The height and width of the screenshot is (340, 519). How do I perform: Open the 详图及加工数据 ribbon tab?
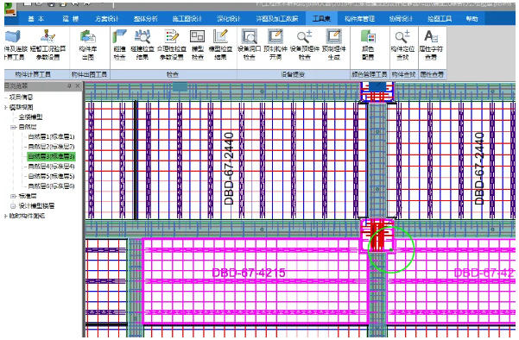tap(277, 19)
